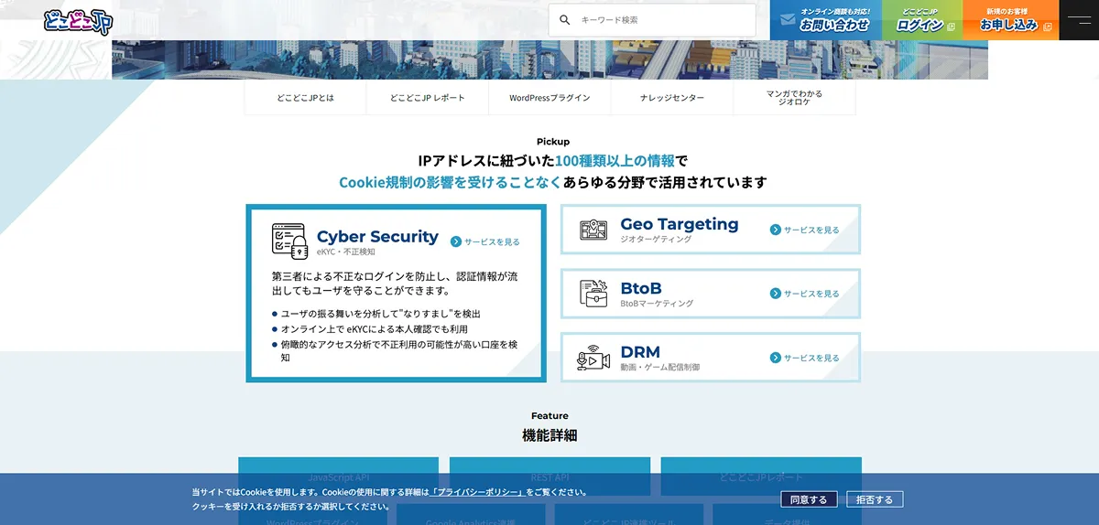This screenshot has width=1099, height=525.
Task: Click the ジオターゲティング subtitle
Action: pyautogui.click(x=656, y=239)
